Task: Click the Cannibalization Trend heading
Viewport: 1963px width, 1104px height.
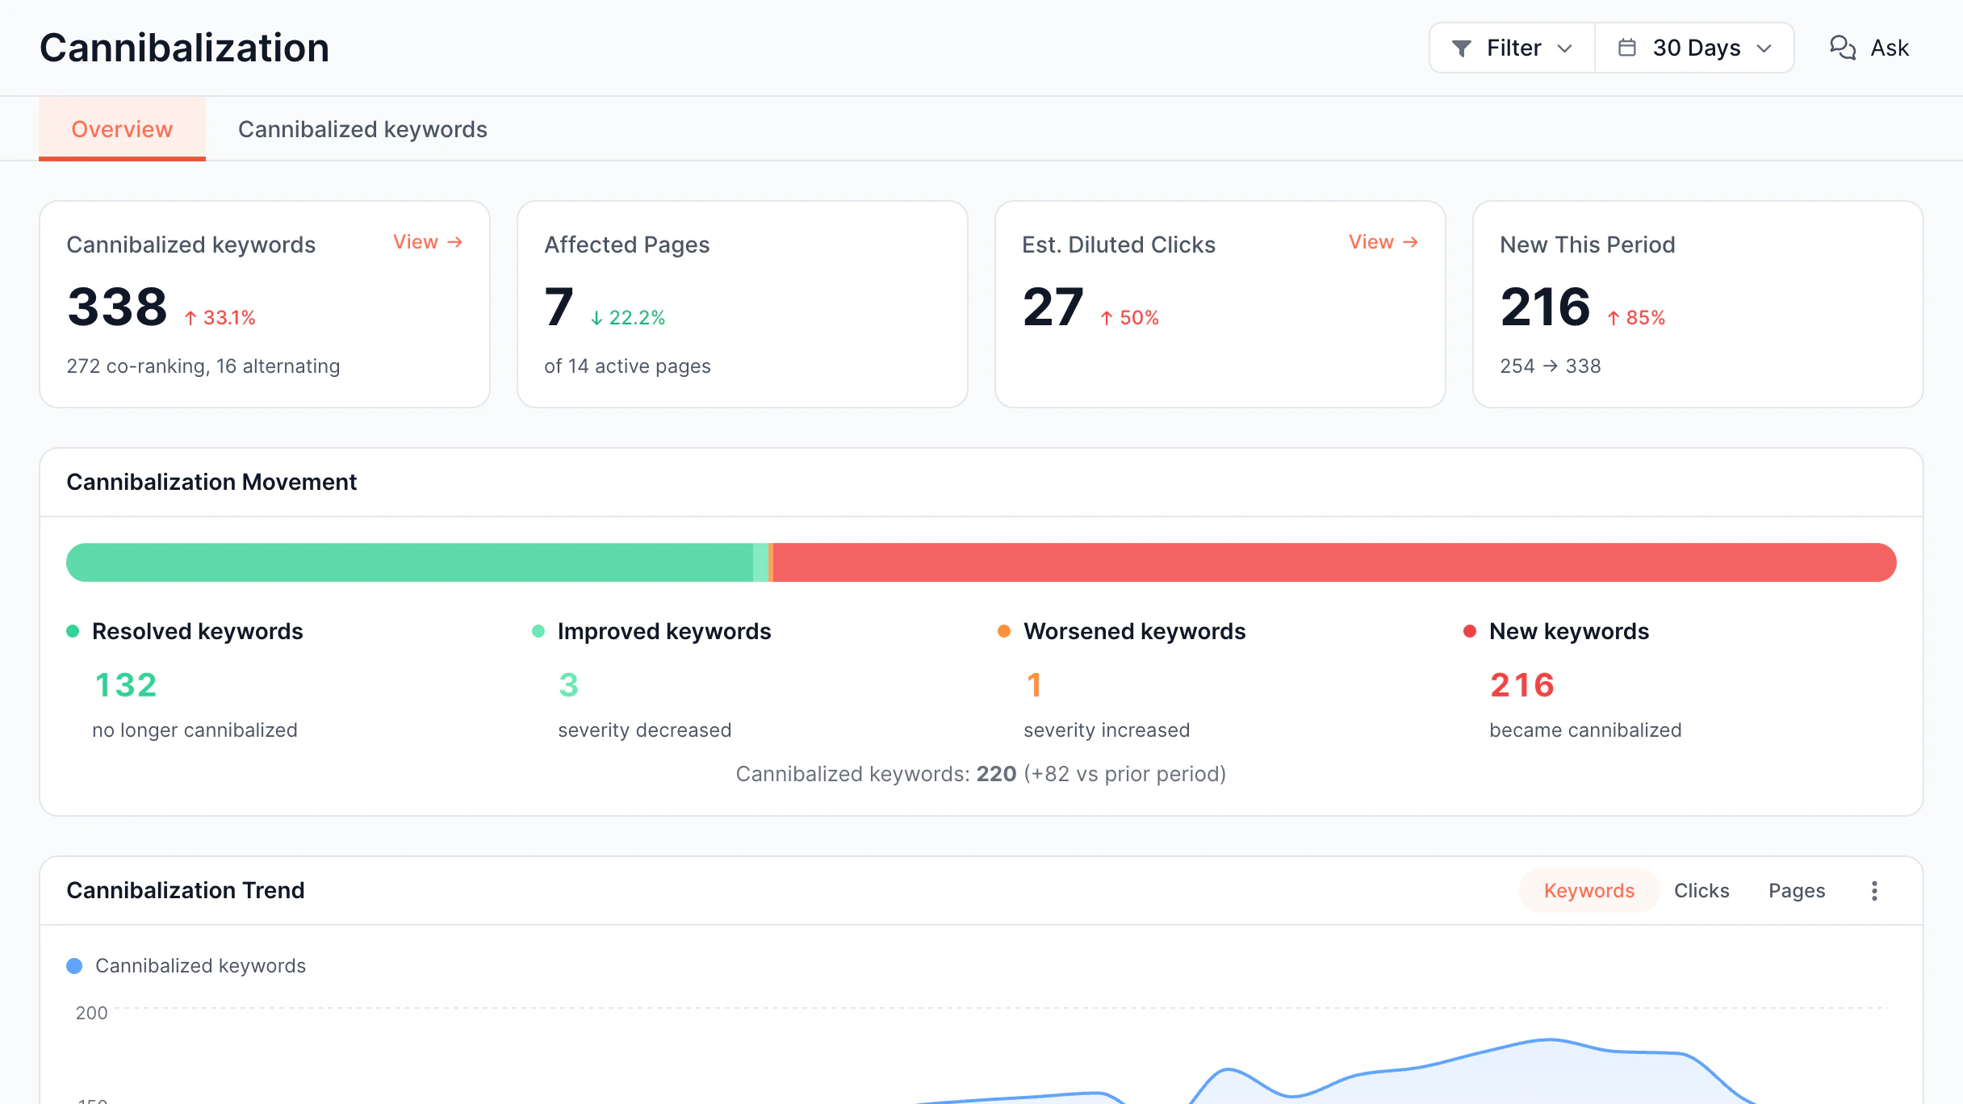Action: tap(186, 890)
